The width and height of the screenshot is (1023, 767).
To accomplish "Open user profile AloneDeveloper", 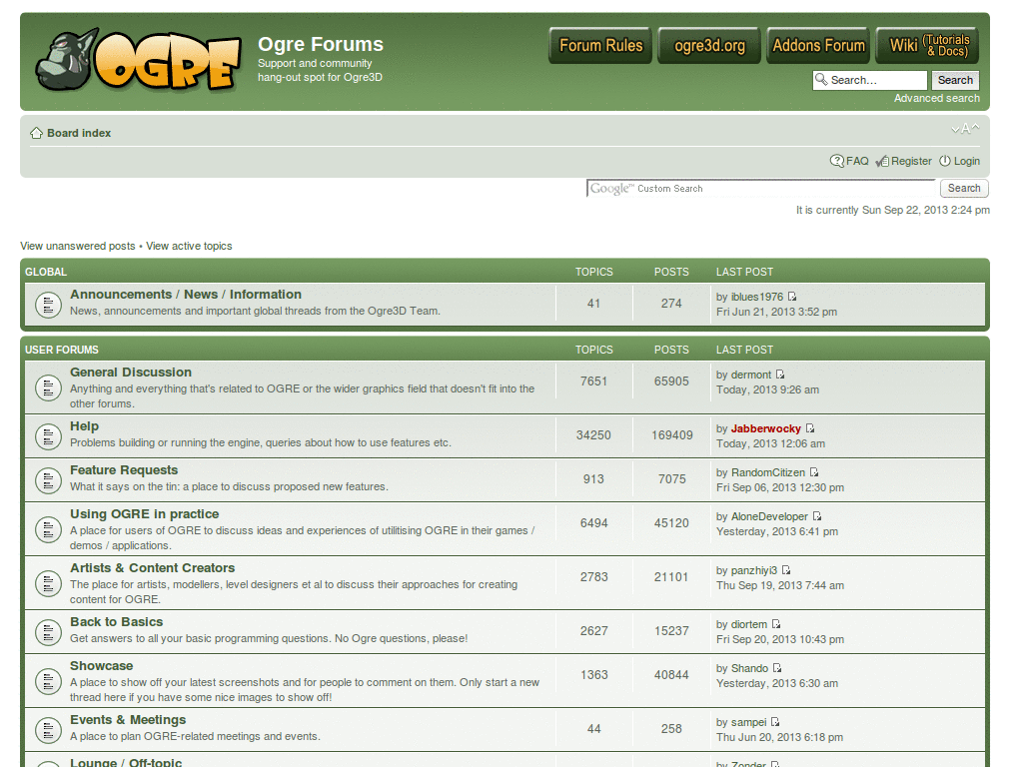I will point(769,516).
